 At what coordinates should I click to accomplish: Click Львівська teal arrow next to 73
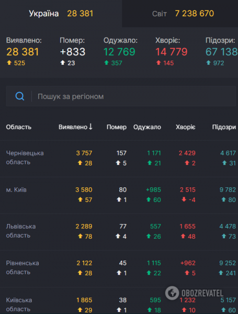click(224, 237)
